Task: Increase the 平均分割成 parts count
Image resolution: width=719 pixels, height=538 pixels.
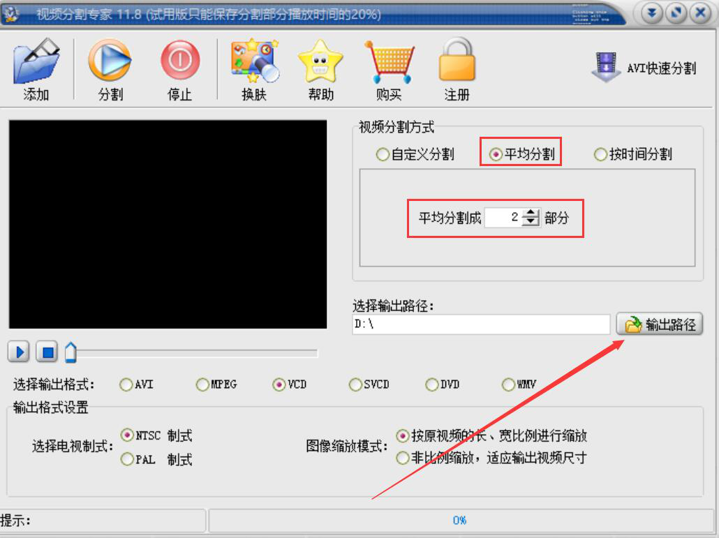Action: click(531, 213)
